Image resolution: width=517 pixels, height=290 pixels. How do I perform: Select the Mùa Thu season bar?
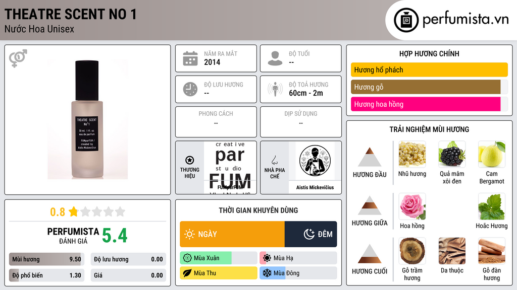coord(218,273)
